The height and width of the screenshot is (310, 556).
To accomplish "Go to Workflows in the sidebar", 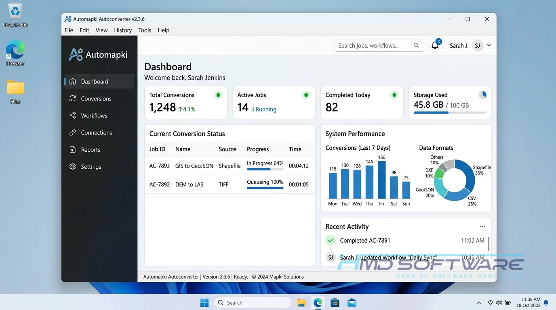I will (99, 115).
